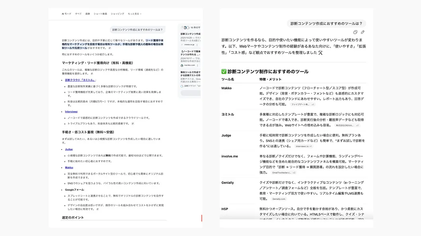421x236 pixels.
Task: Click the link icon after the Interviewz trial plan bullet
Action: (x=133, y=123)
